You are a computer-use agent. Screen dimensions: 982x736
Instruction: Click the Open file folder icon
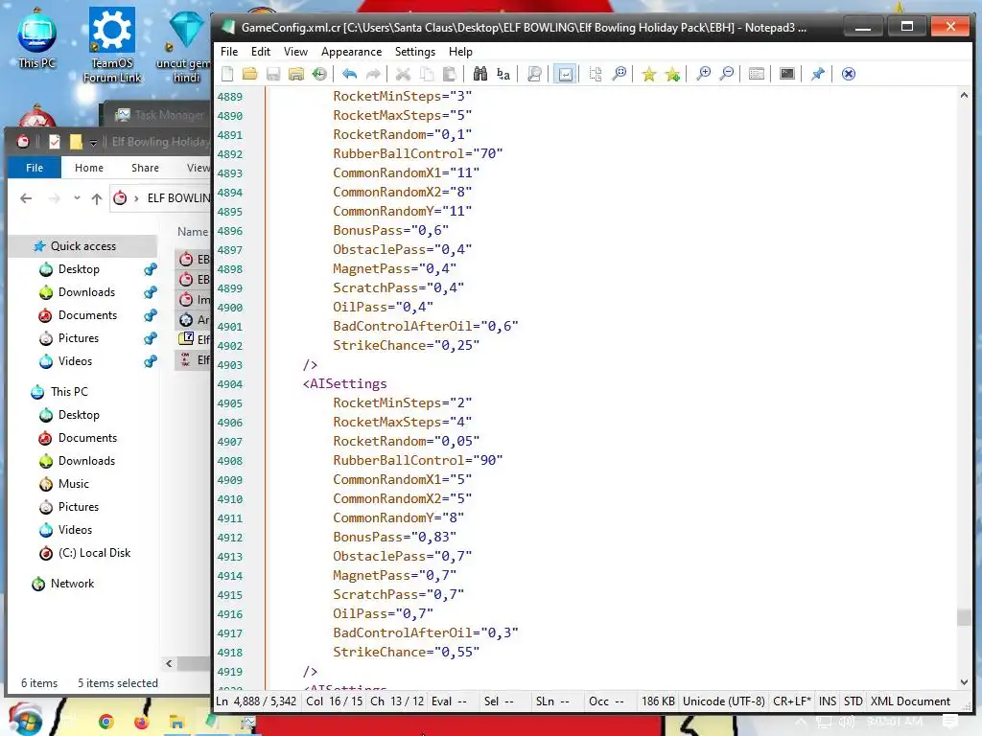coord(250,74)
